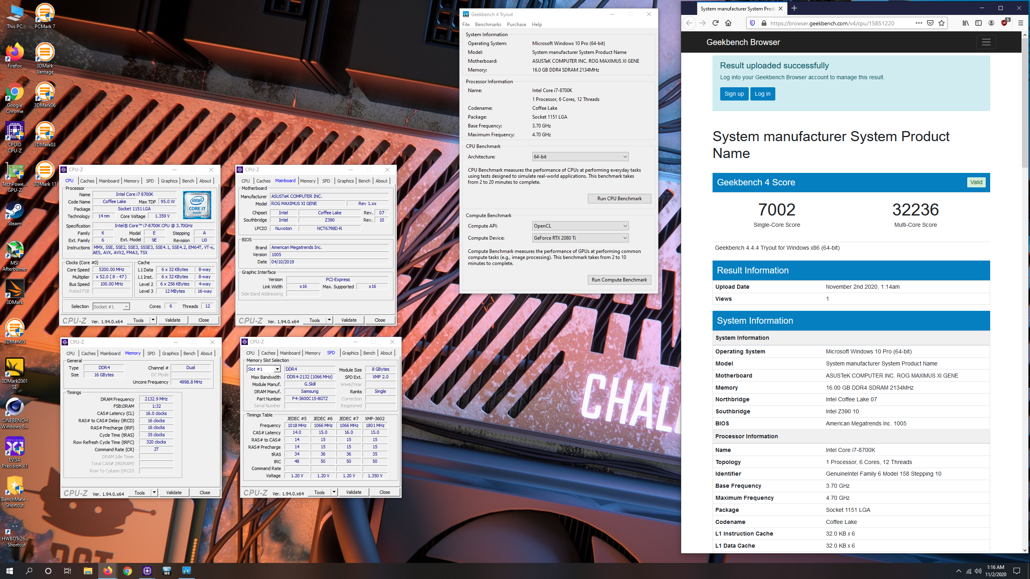The width and height of the screenshot is (1030, 579).
Task: Open the Firefox desktop shortcut
Action: tap(14, 55)
